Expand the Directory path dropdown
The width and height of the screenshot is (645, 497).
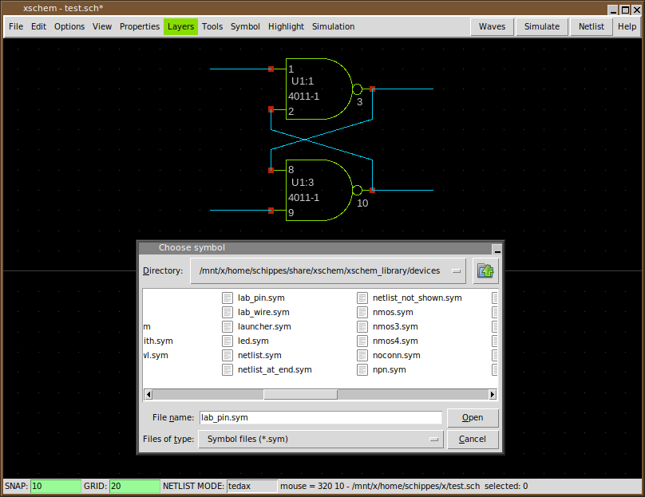[327, 271]
